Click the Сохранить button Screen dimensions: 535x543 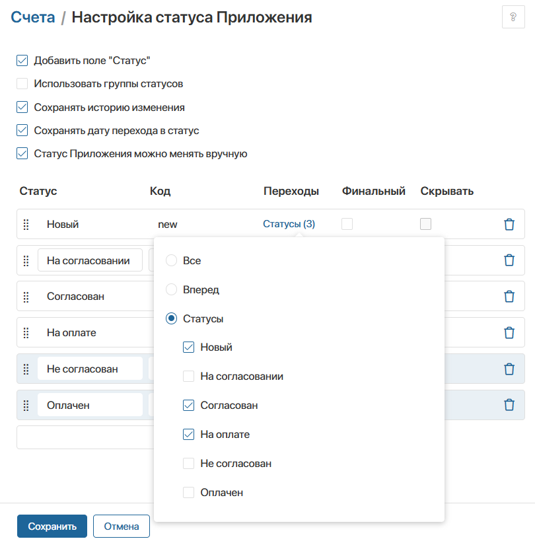pyautogui.click(x=52, y=526)
